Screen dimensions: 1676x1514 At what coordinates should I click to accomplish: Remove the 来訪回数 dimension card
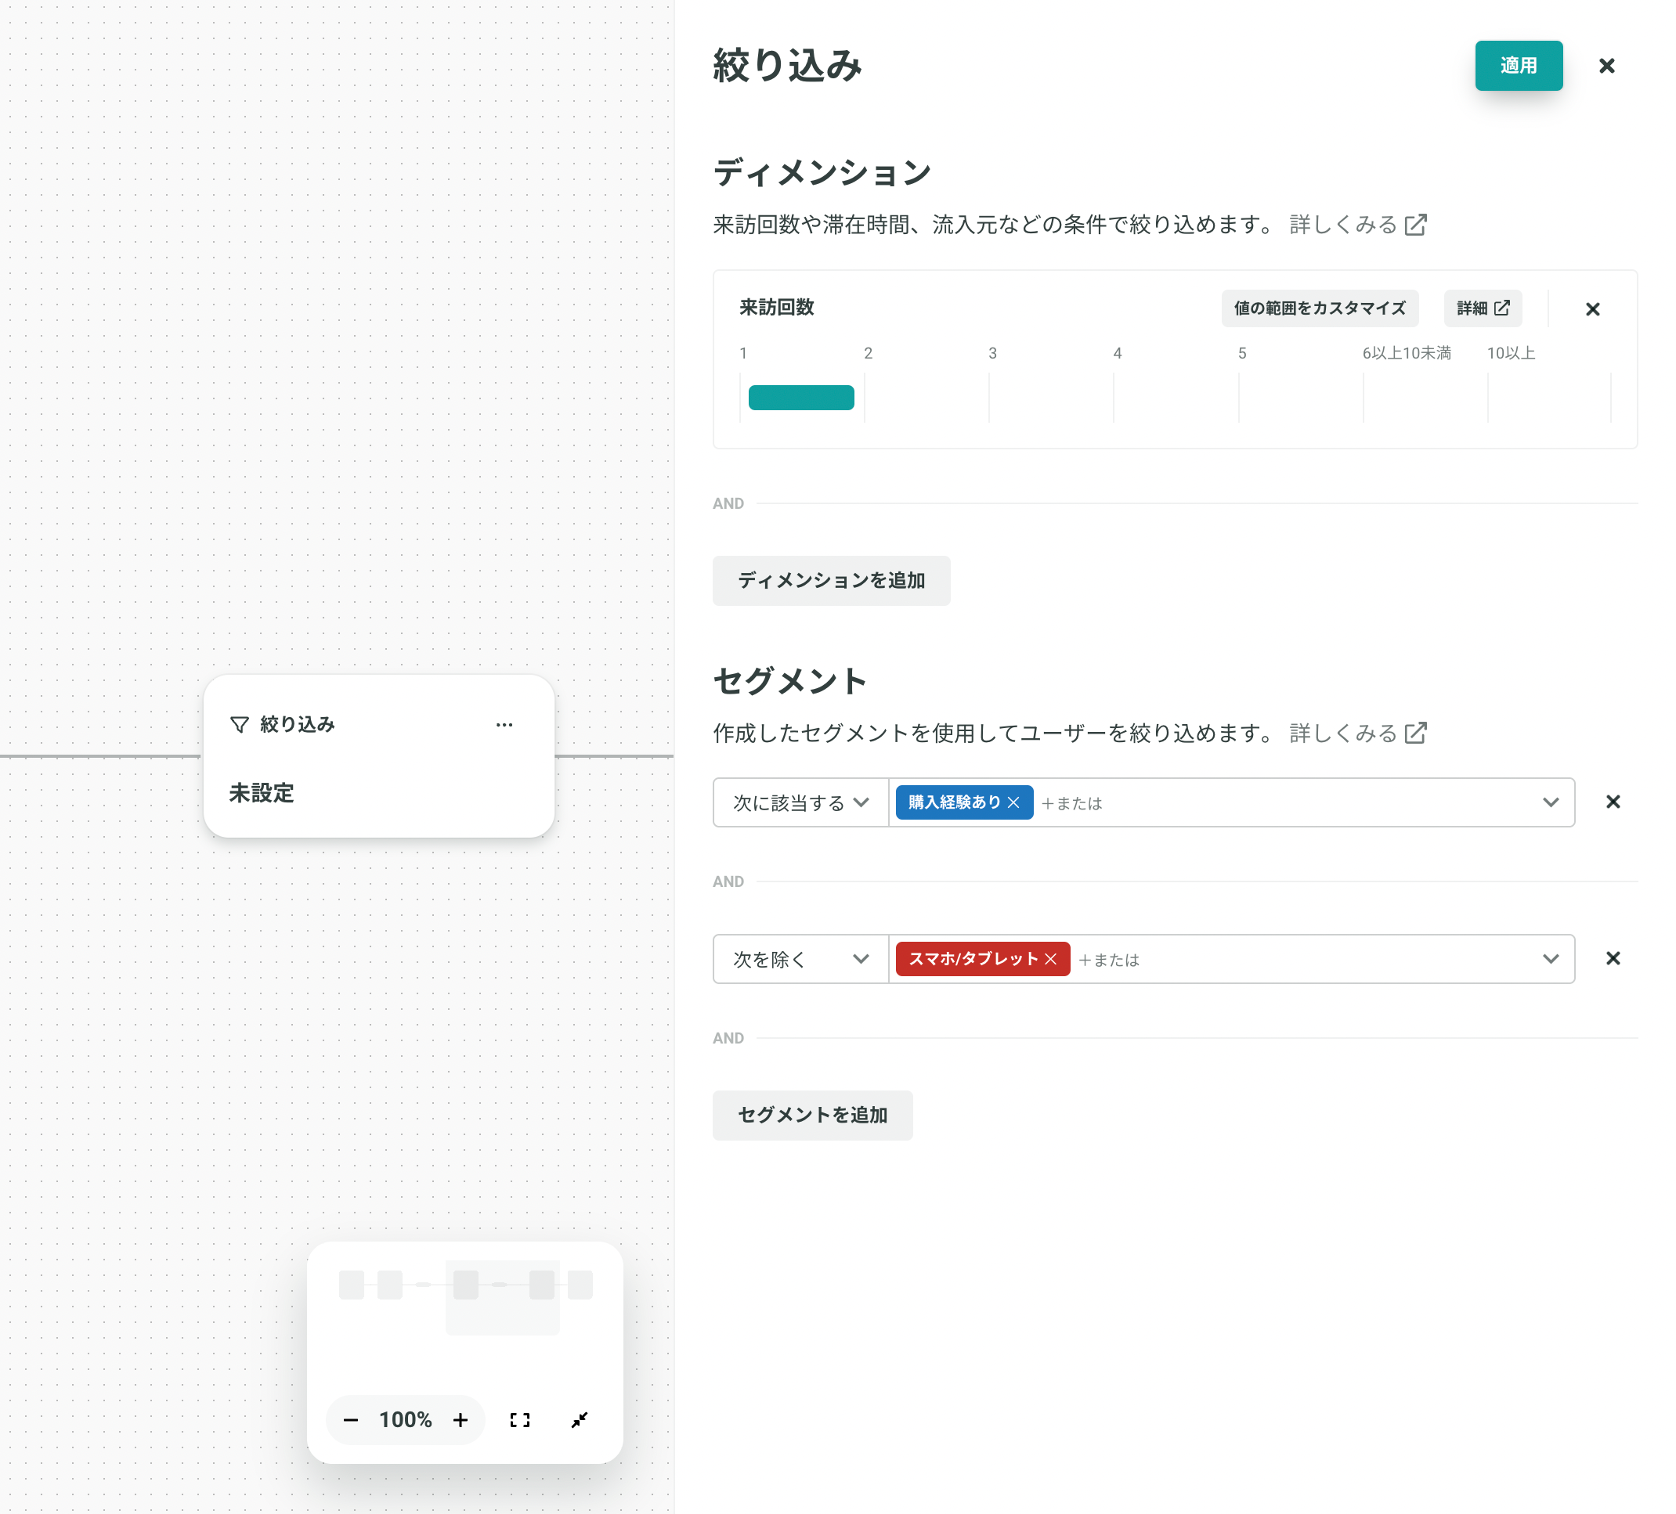(1592, 309)
